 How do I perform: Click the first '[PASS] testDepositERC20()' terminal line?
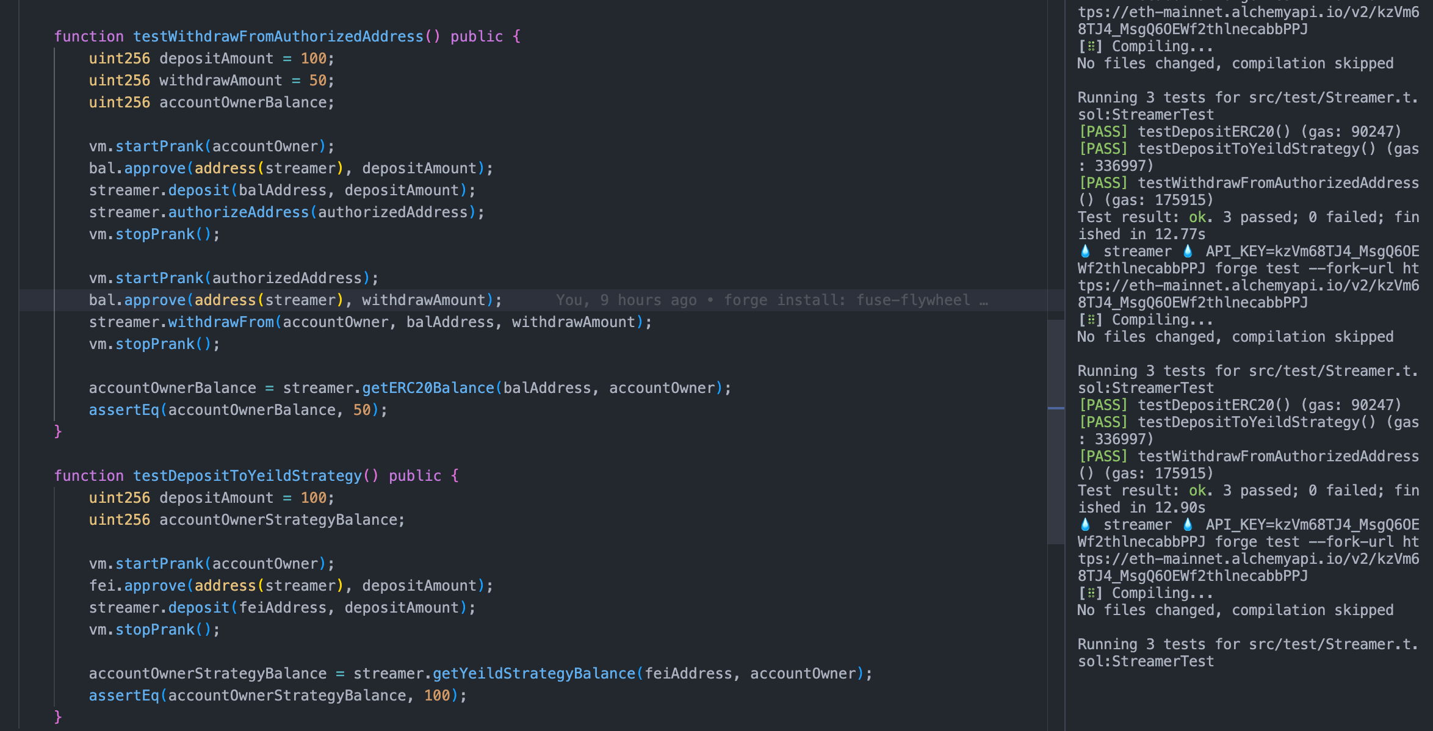pyautogui.click(x=1240, y=132)
